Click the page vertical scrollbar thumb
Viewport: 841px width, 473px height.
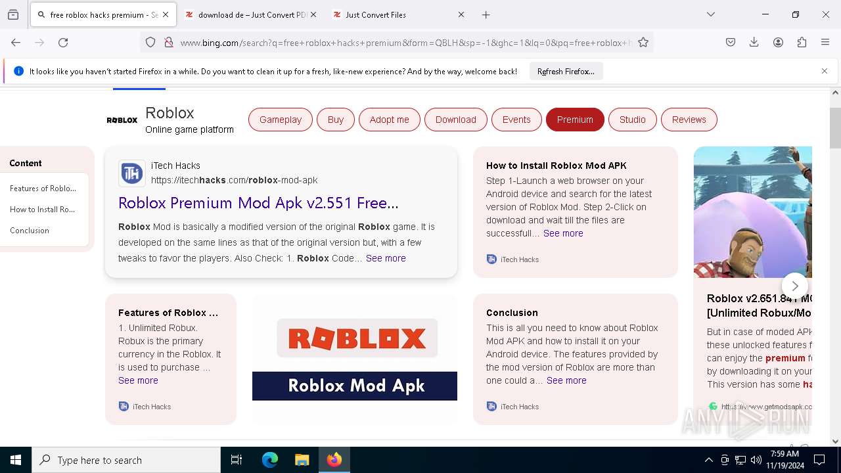(x=835, y=128)
